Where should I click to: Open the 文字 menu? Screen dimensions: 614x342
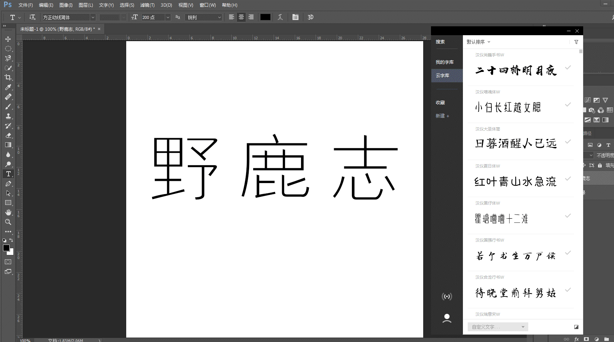106,5
